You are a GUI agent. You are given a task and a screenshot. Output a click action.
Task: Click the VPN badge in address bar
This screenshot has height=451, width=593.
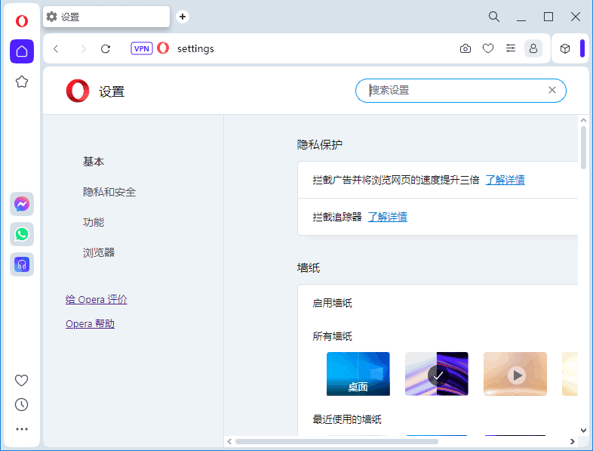pos(142,48)
